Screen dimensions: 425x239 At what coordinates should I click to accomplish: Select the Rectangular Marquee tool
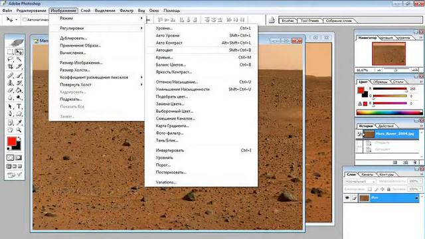click(11, 52)
